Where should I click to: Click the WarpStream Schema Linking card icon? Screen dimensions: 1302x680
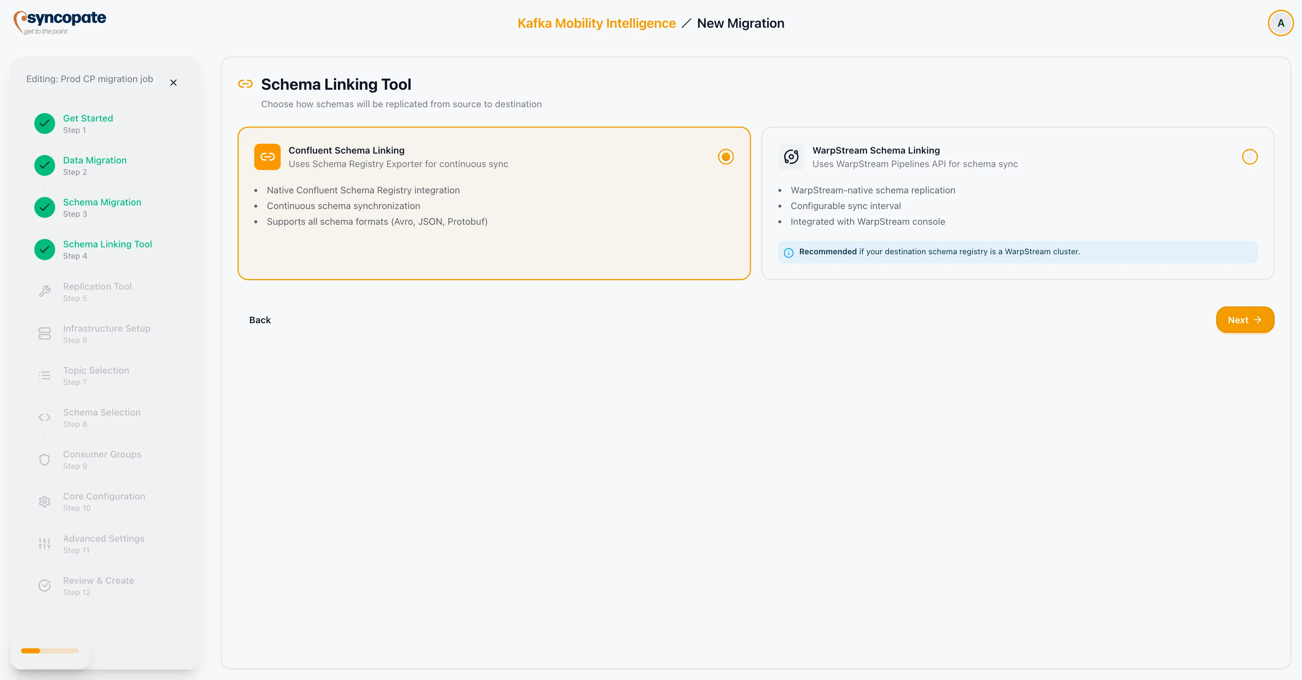pyautogui.click(x=791, y=157)
